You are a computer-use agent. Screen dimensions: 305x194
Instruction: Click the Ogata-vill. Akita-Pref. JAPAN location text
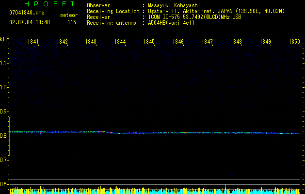pyautogui.click(x=216, y=11)
